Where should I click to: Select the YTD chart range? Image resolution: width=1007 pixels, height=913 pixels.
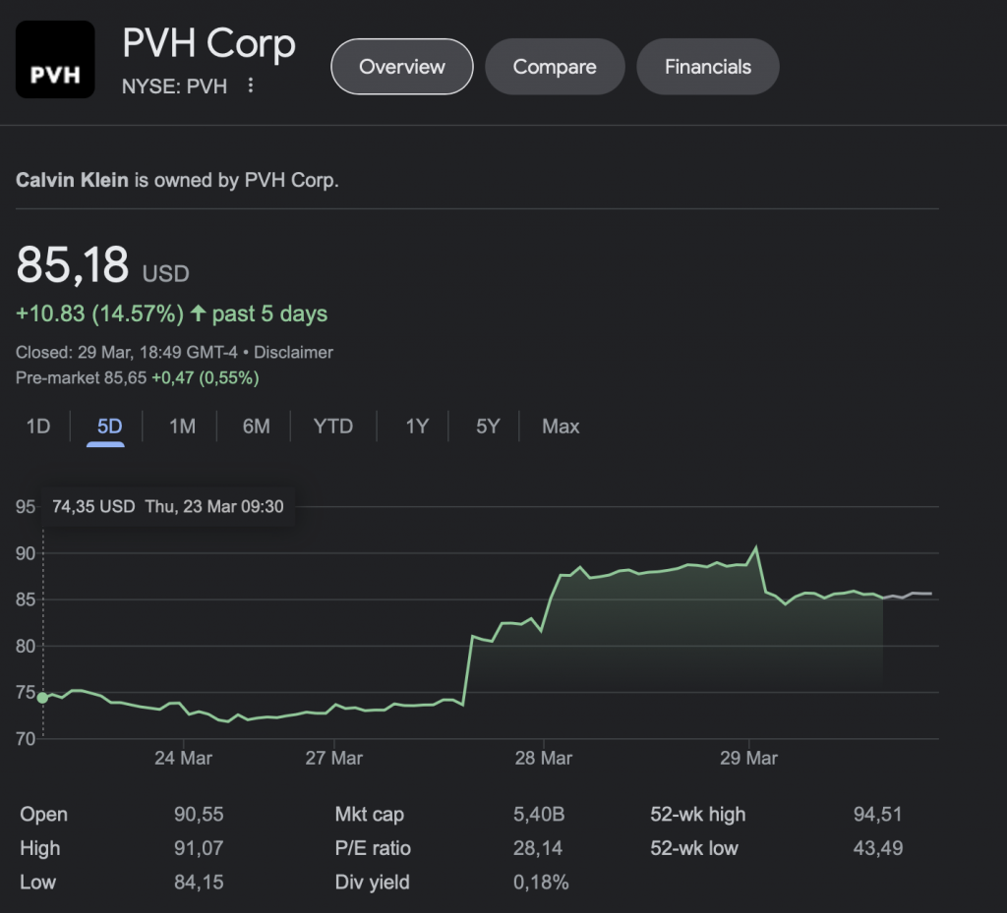coord(332,427)
